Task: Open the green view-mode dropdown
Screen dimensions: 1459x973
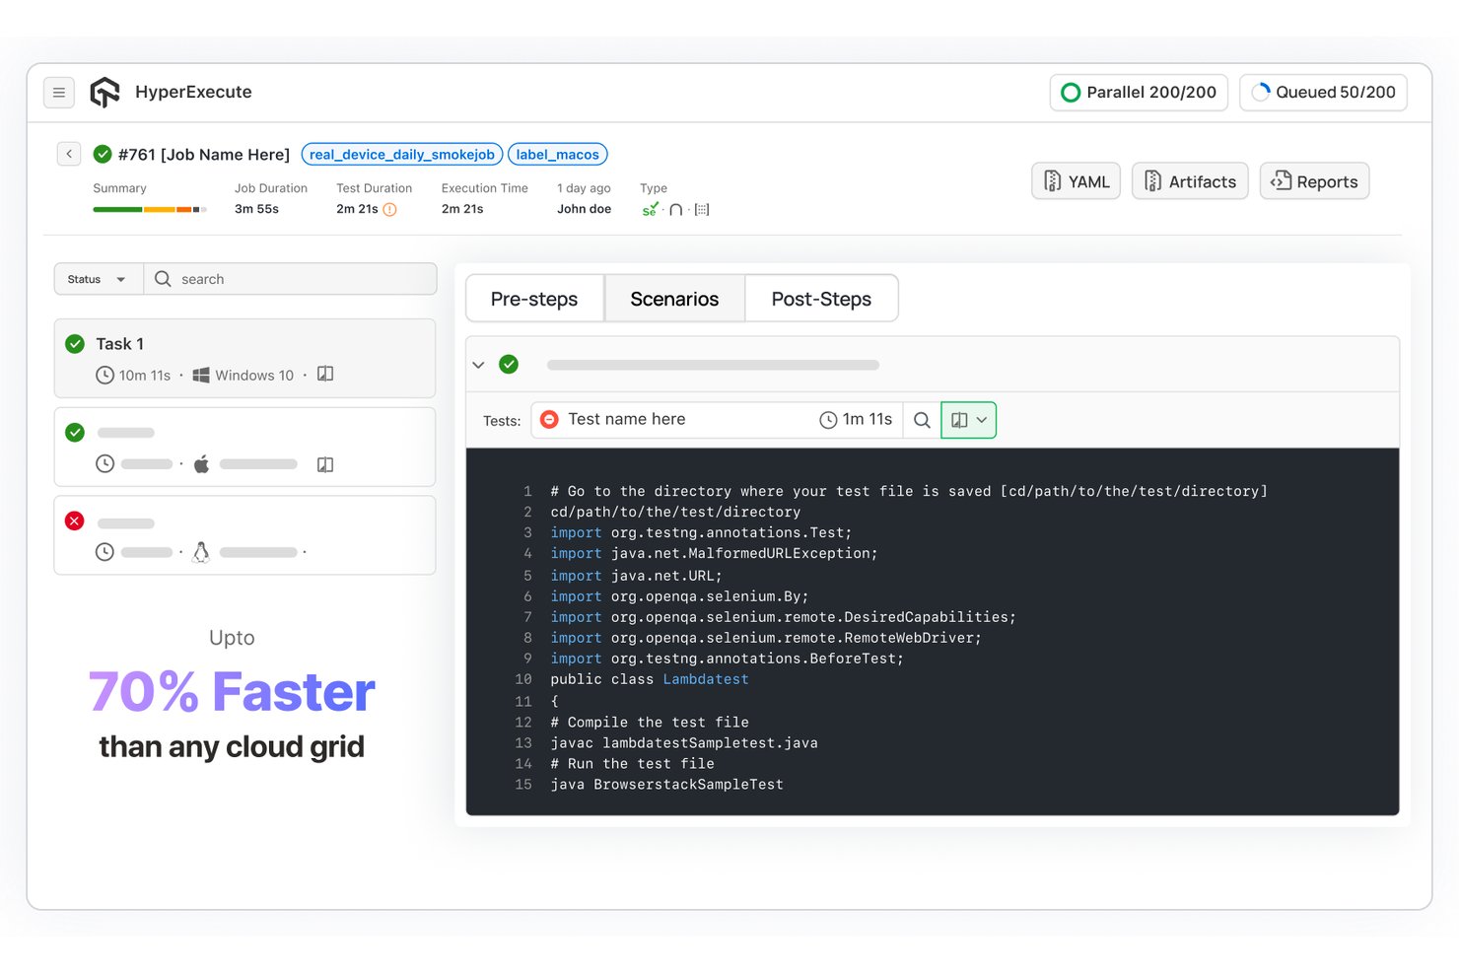Action: click(969, 420)
